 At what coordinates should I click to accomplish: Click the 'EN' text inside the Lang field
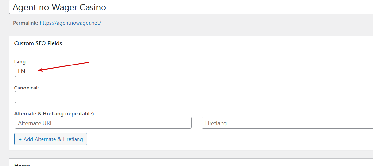(x=22, y=71)
